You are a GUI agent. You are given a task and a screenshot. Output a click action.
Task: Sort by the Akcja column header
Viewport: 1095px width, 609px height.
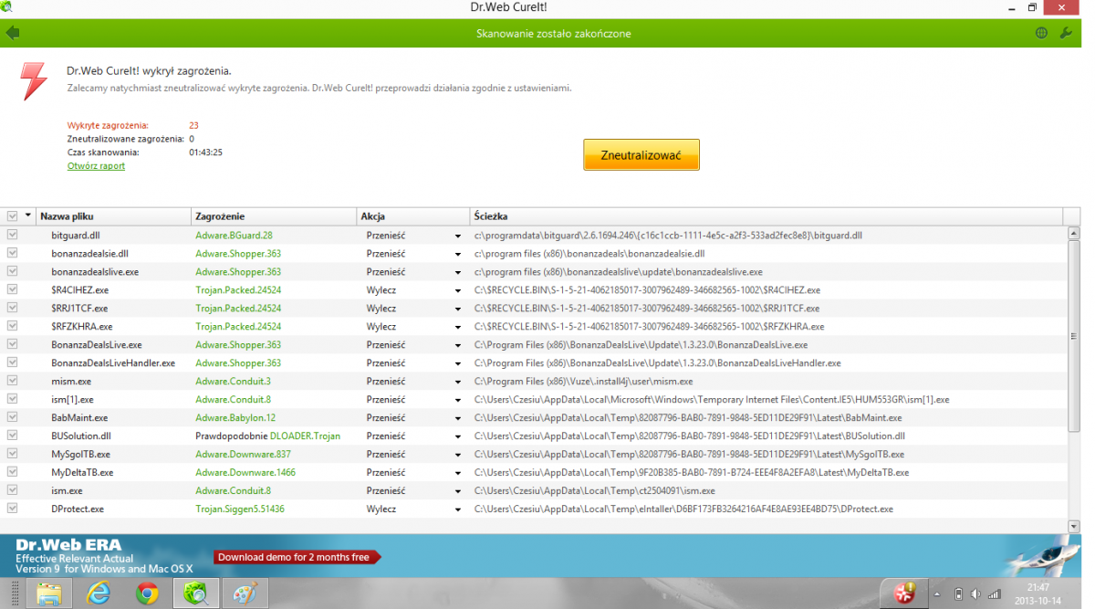(x=413, y=216)
